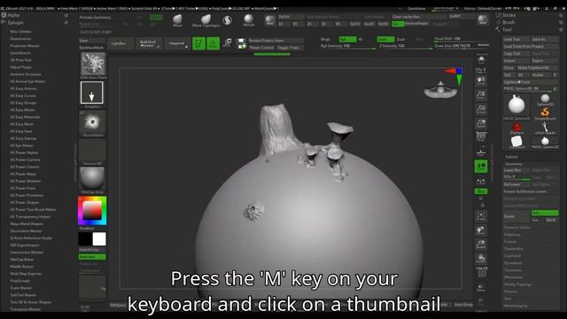Click the camera orientation head gizmo

coord(440,89)
